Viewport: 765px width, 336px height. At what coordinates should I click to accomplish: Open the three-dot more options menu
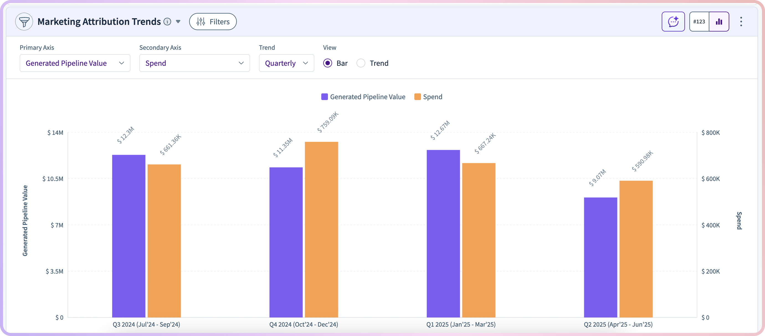click(741, 22)
